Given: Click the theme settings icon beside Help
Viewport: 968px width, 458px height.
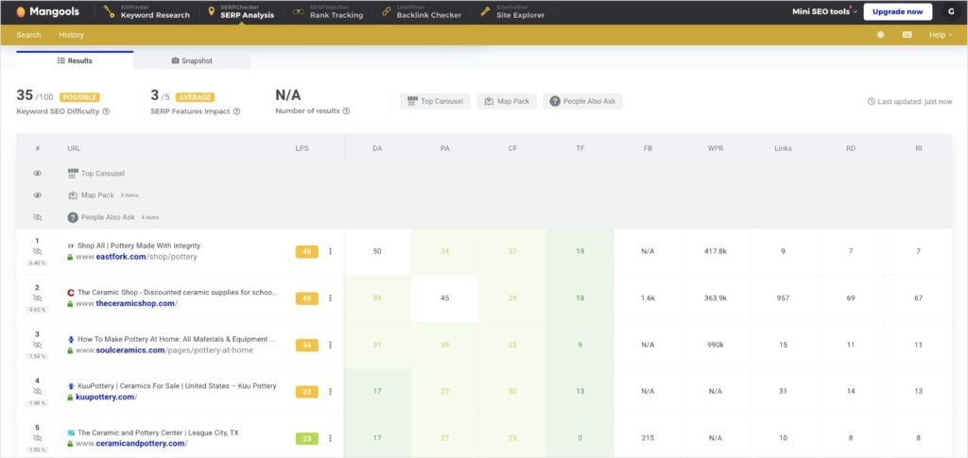Looking at the screenshot, I should point(880,35).
